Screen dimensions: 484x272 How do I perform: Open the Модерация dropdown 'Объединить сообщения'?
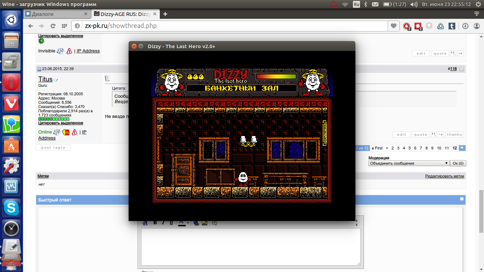pyautogui.click(x=409, y=163)
